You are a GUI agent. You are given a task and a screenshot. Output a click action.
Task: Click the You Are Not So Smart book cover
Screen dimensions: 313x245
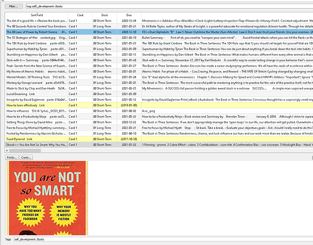point(47,198)
